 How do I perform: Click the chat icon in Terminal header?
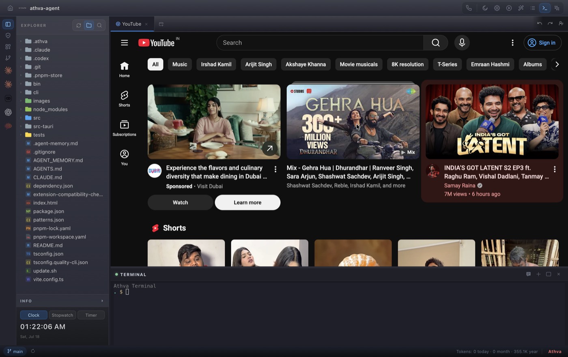[528, 274]
